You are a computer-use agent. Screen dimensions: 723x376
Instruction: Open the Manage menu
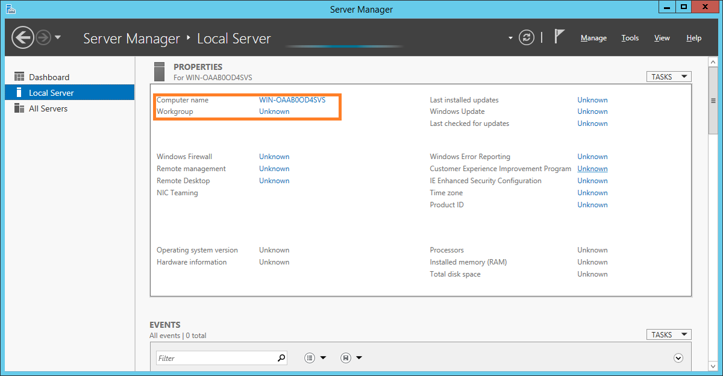pyautogui.click(x=593, y=38)
